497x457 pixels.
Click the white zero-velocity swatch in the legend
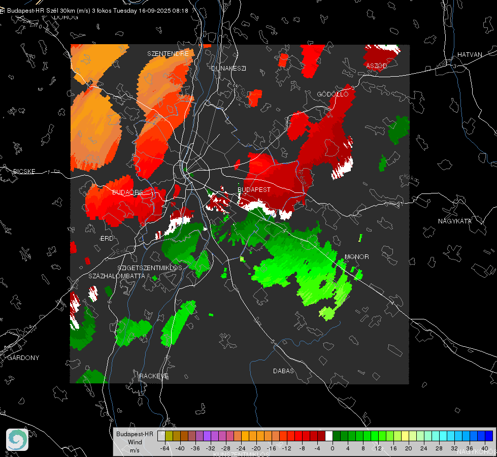coord(329,436)
